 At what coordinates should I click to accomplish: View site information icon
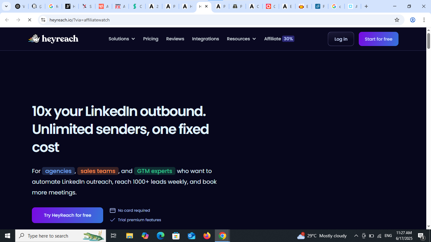[x=43, y=20]
